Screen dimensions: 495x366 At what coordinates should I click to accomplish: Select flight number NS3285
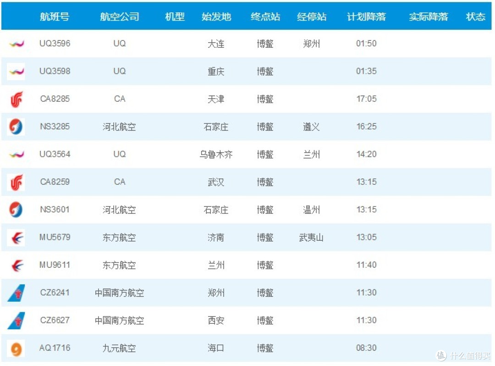tap(55, 127)
